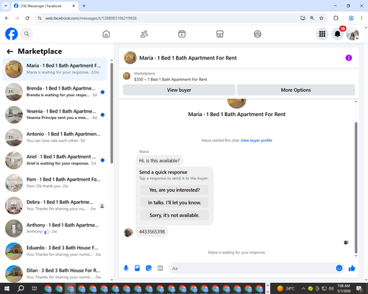The image size is (368, 294).
Task: Show hidden system tray icons
Action: tap(303, 288)
